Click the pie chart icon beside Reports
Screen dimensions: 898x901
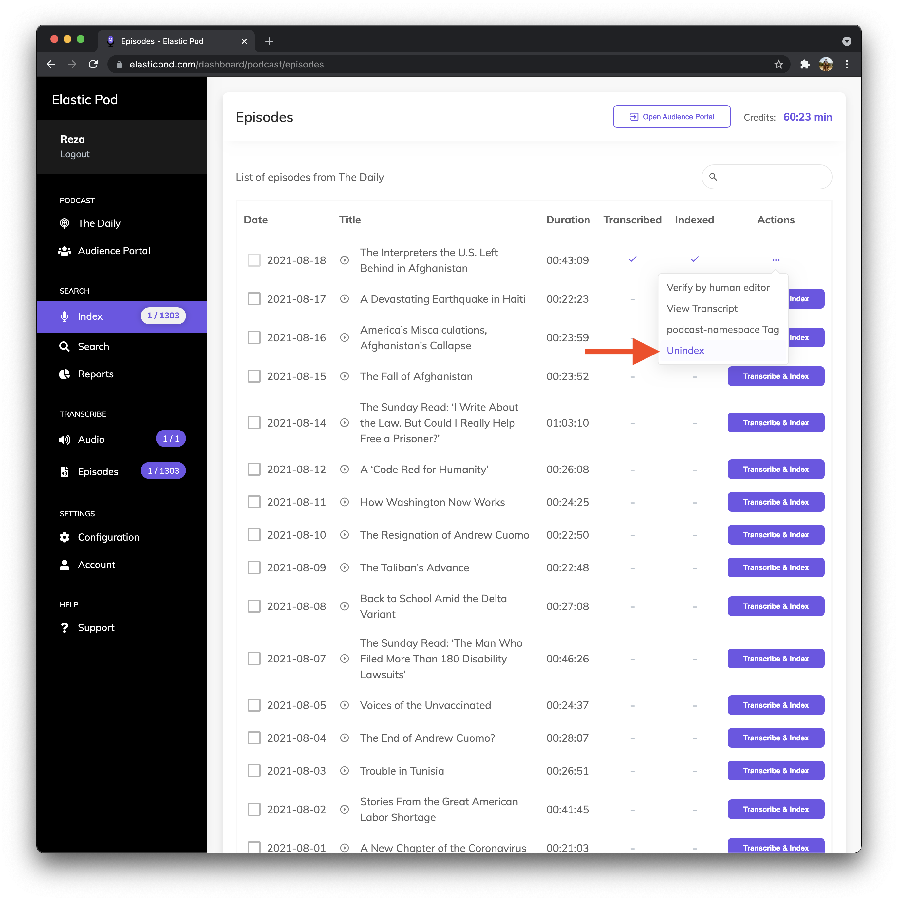coord(64,374)
